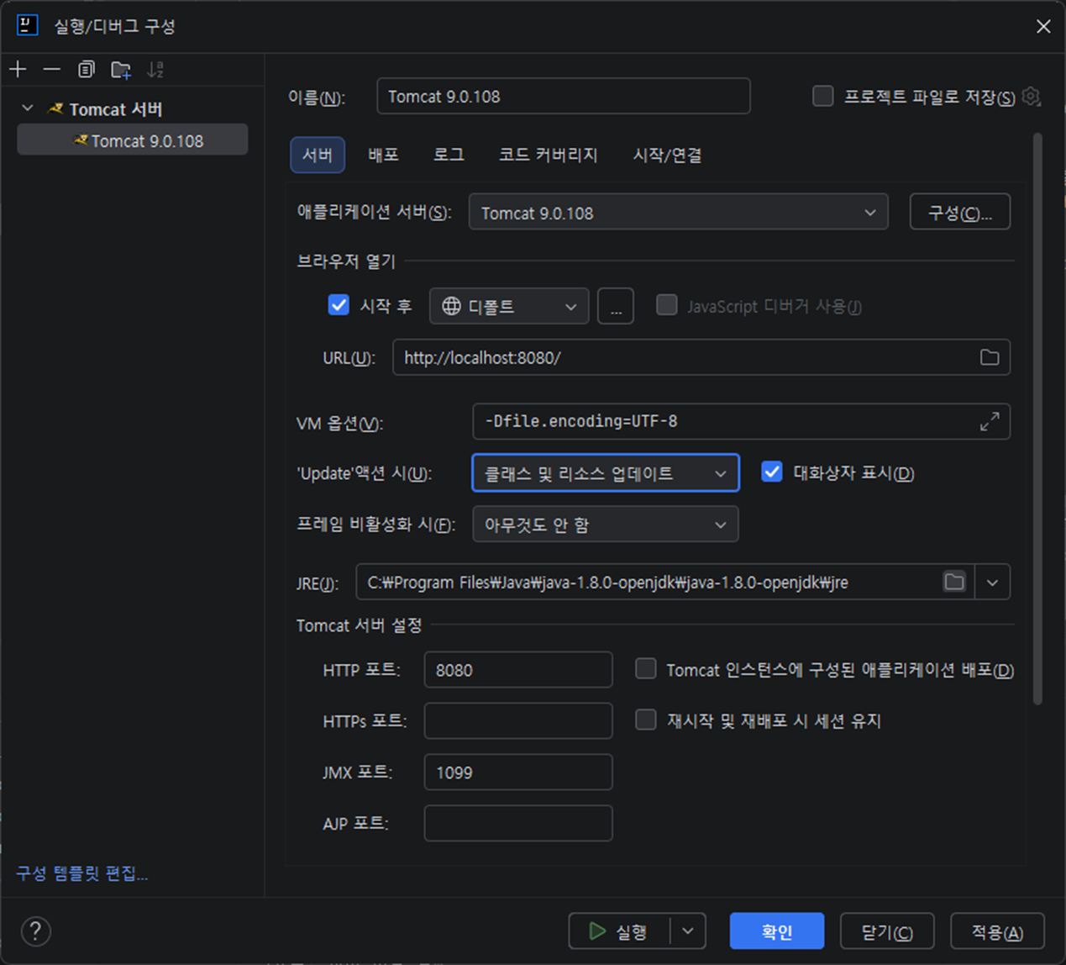The image size is (1066, 965).
Task: Switch to the 서버 tab
Action: tap(318, 155)
